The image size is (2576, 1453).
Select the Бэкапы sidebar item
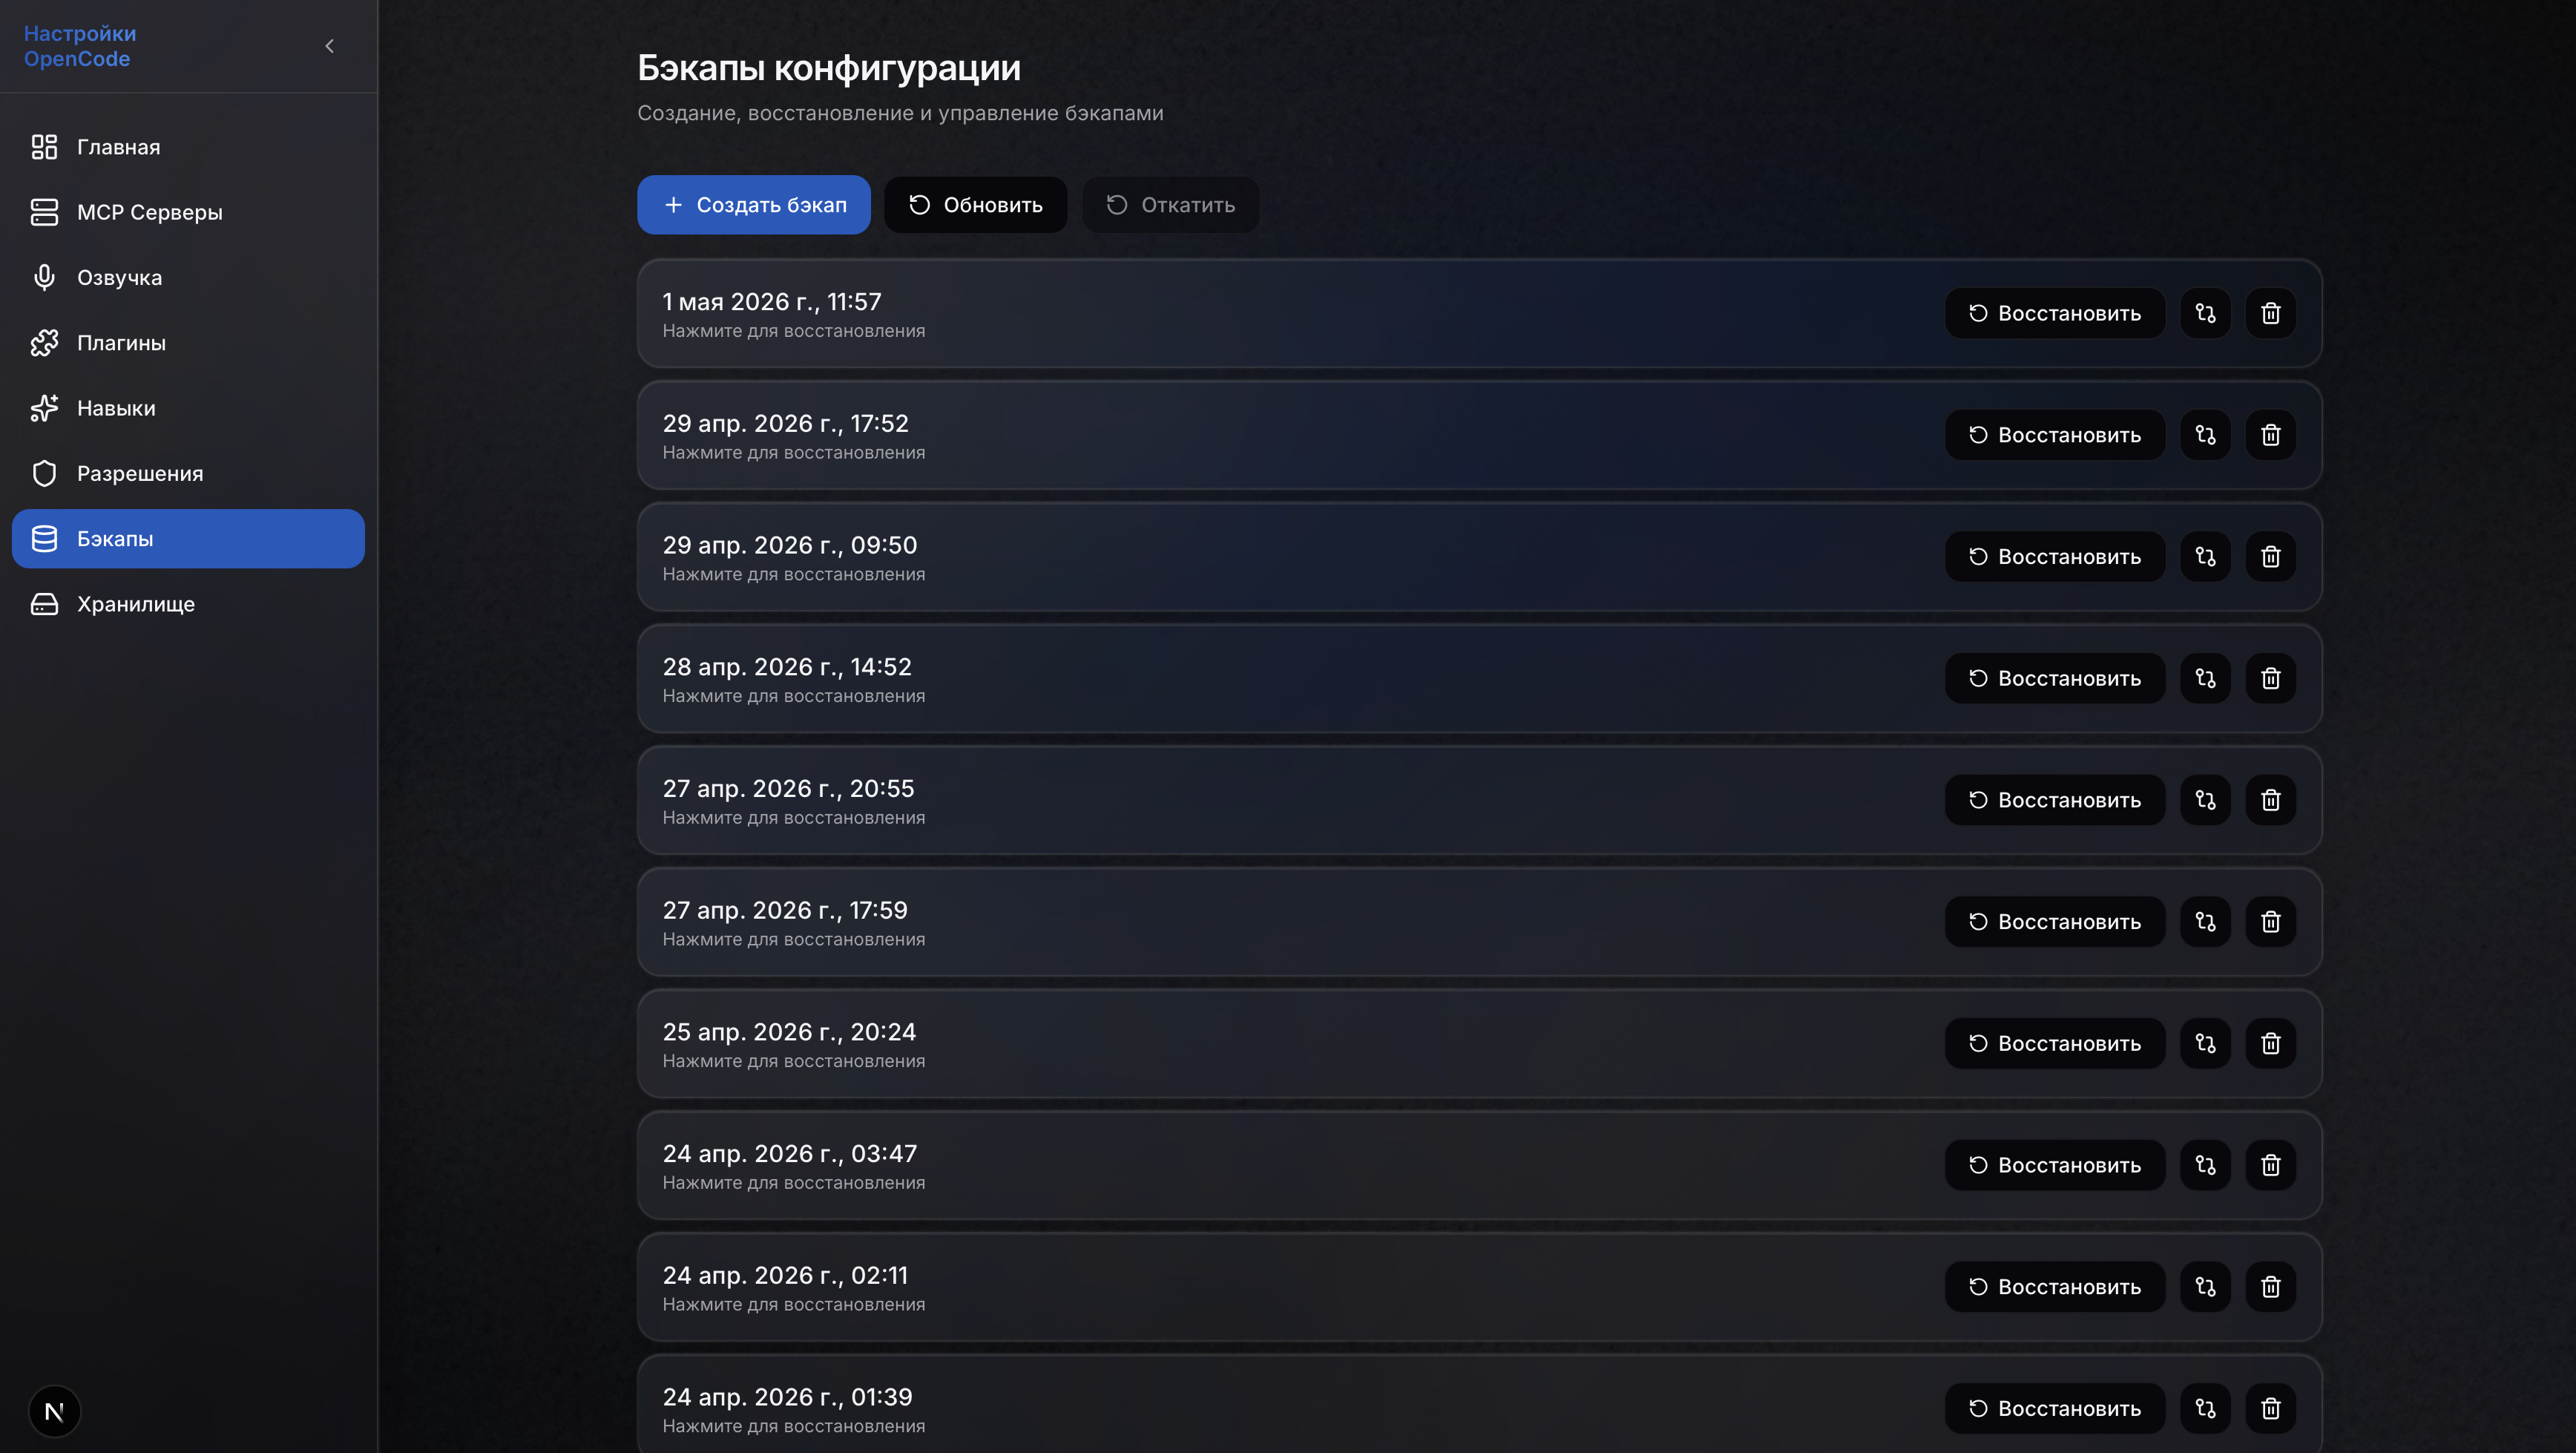click(x=188, y=539)
